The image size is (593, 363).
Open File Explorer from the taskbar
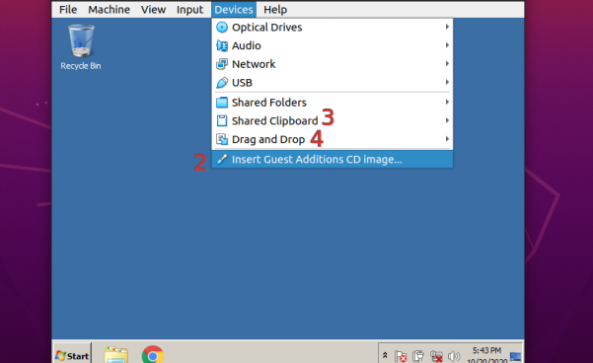coord(116,355)
